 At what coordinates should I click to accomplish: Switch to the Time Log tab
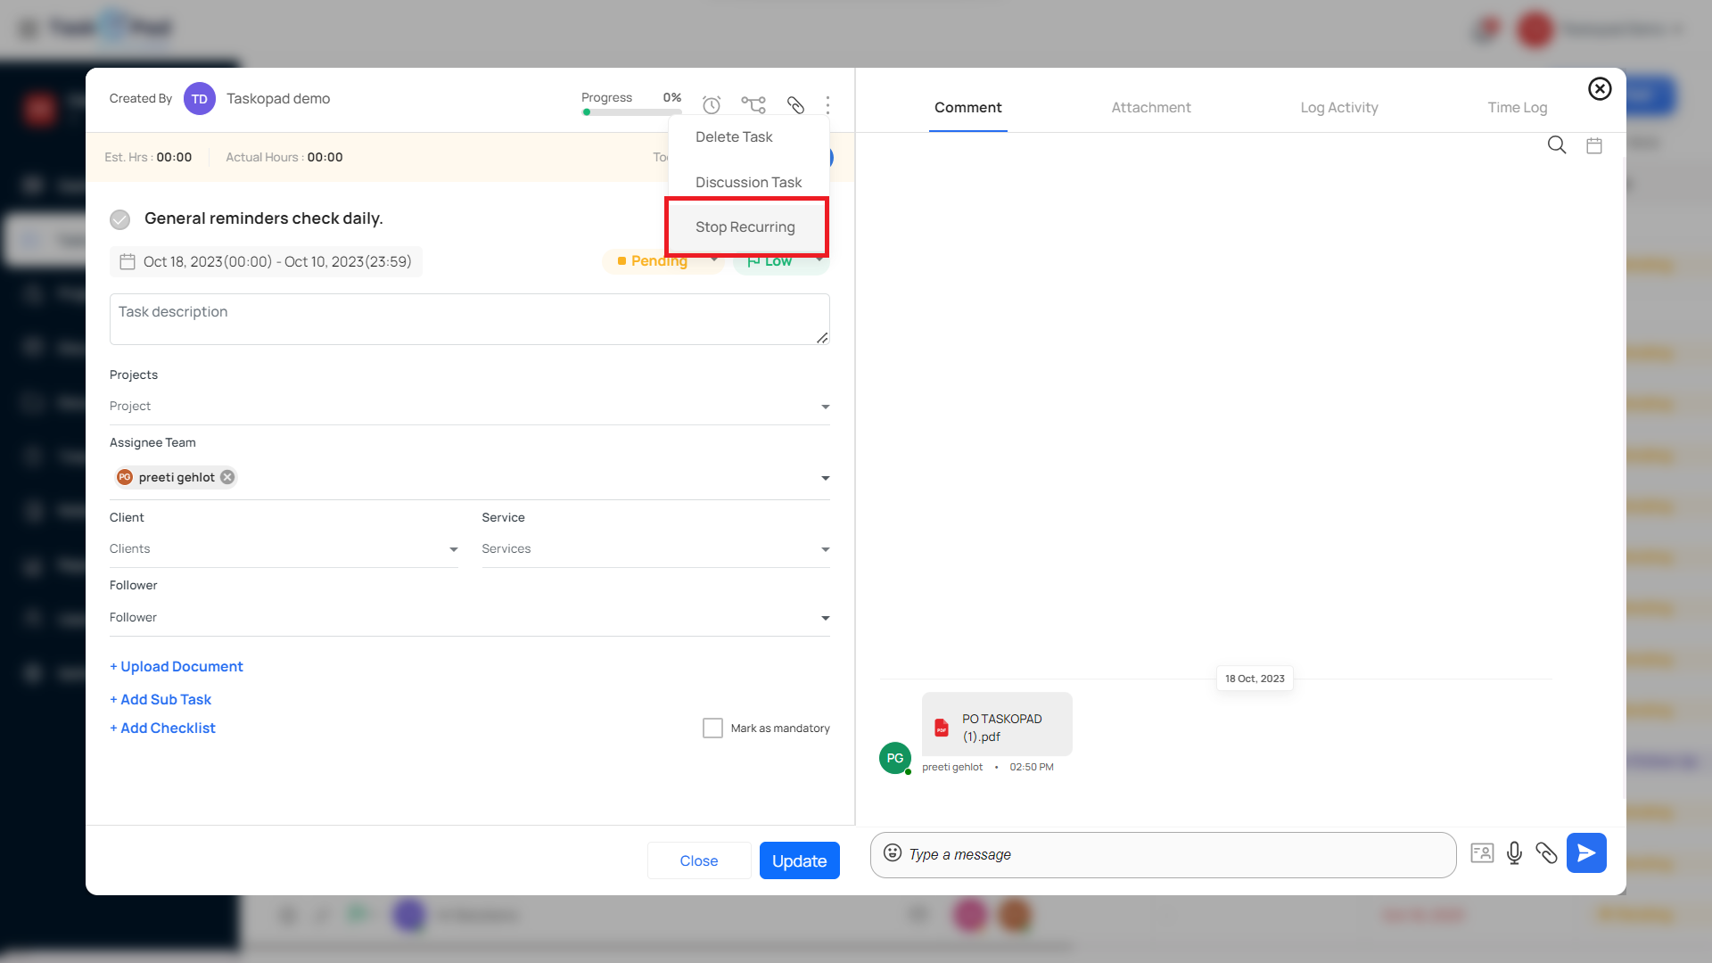click(1517, 107)
